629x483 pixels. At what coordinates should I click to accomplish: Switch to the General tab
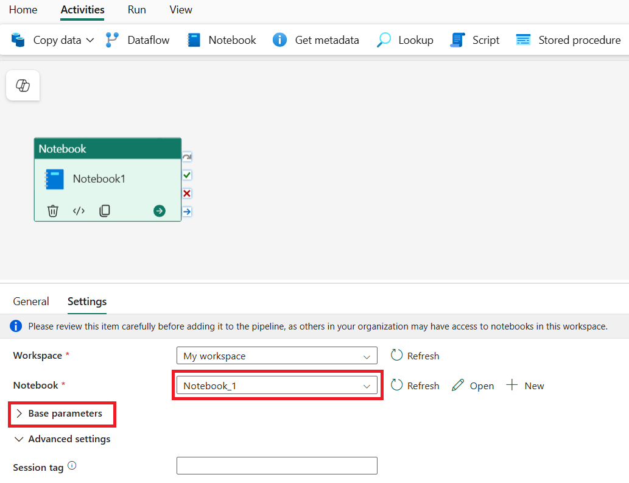(31, 301)
